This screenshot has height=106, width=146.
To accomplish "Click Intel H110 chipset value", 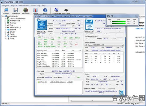I will (63, 74).
